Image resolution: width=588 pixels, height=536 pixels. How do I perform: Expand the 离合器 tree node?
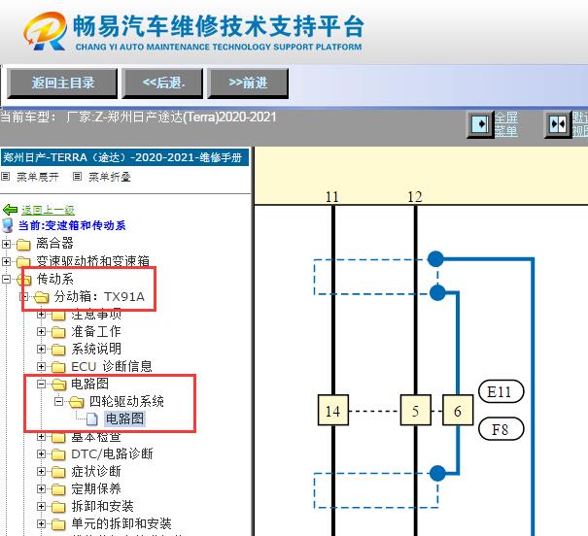tap(6, 244)
